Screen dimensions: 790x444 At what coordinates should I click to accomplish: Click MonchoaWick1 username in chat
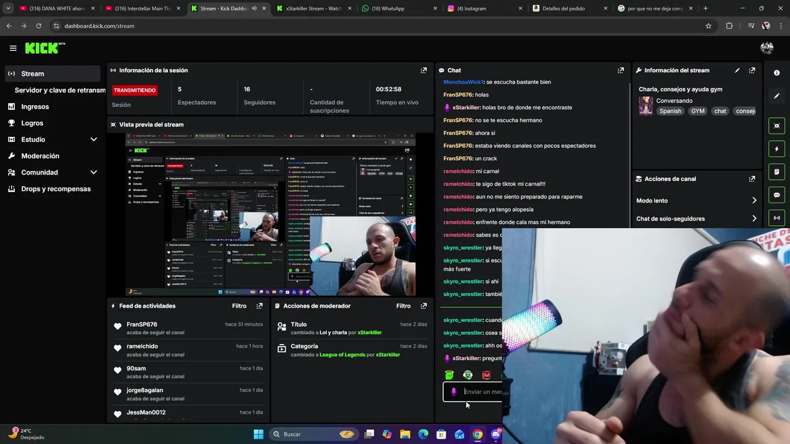(464, 82)
